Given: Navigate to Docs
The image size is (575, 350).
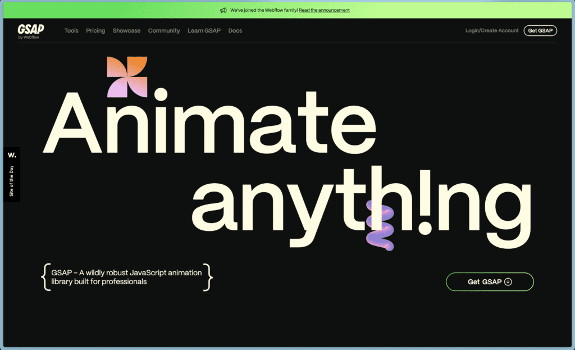Looking at the screenshot, I should click(x=235, y=31).
